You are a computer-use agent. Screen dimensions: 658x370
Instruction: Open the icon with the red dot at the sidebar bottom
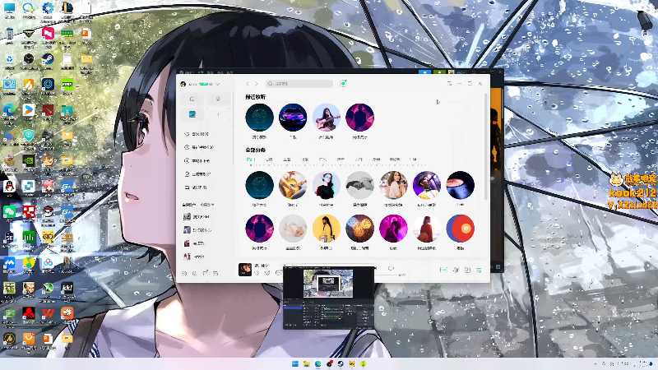click(205, 273)
